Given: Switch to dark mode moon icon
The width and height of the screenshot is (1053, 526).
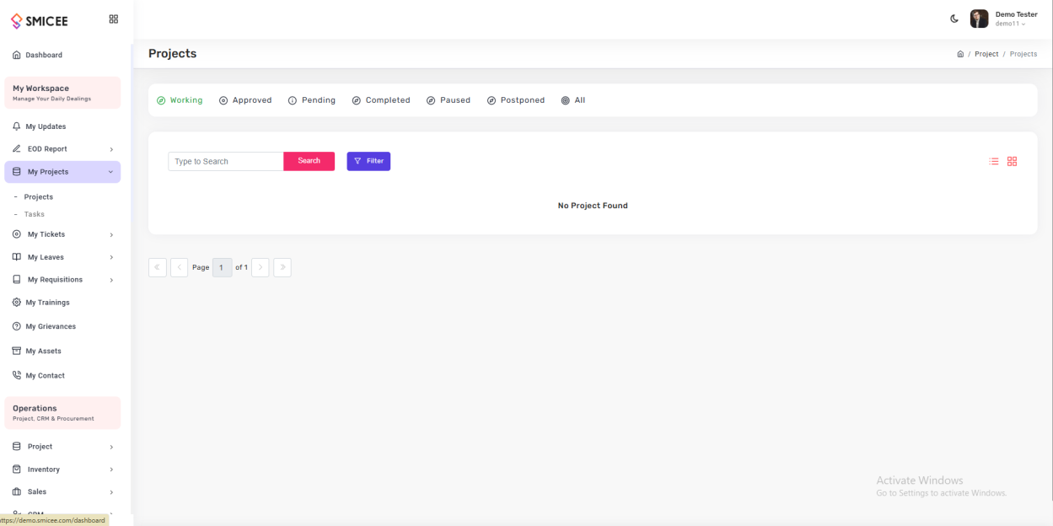Looking at the screenshot, I should tap(954, 19).
